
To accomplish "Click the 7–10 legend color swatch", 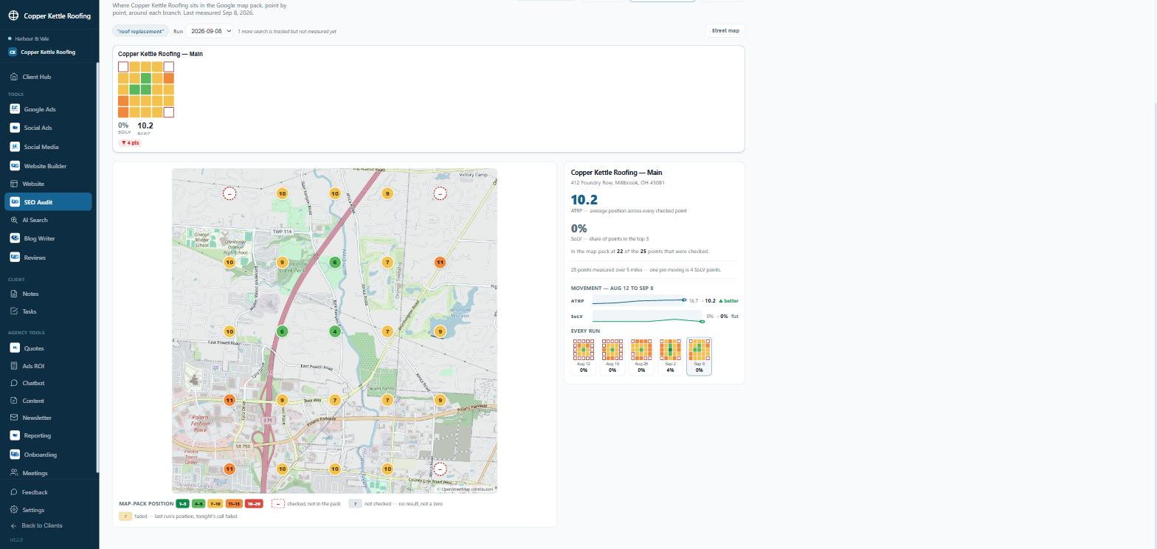I will (215, 504).
